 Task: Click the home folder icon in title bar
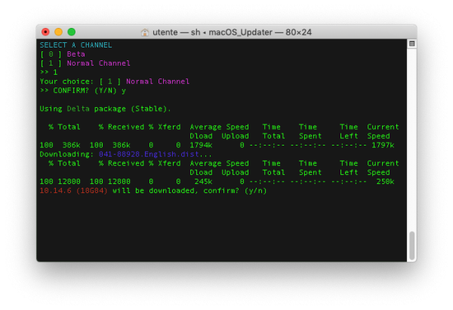point(145,32)
